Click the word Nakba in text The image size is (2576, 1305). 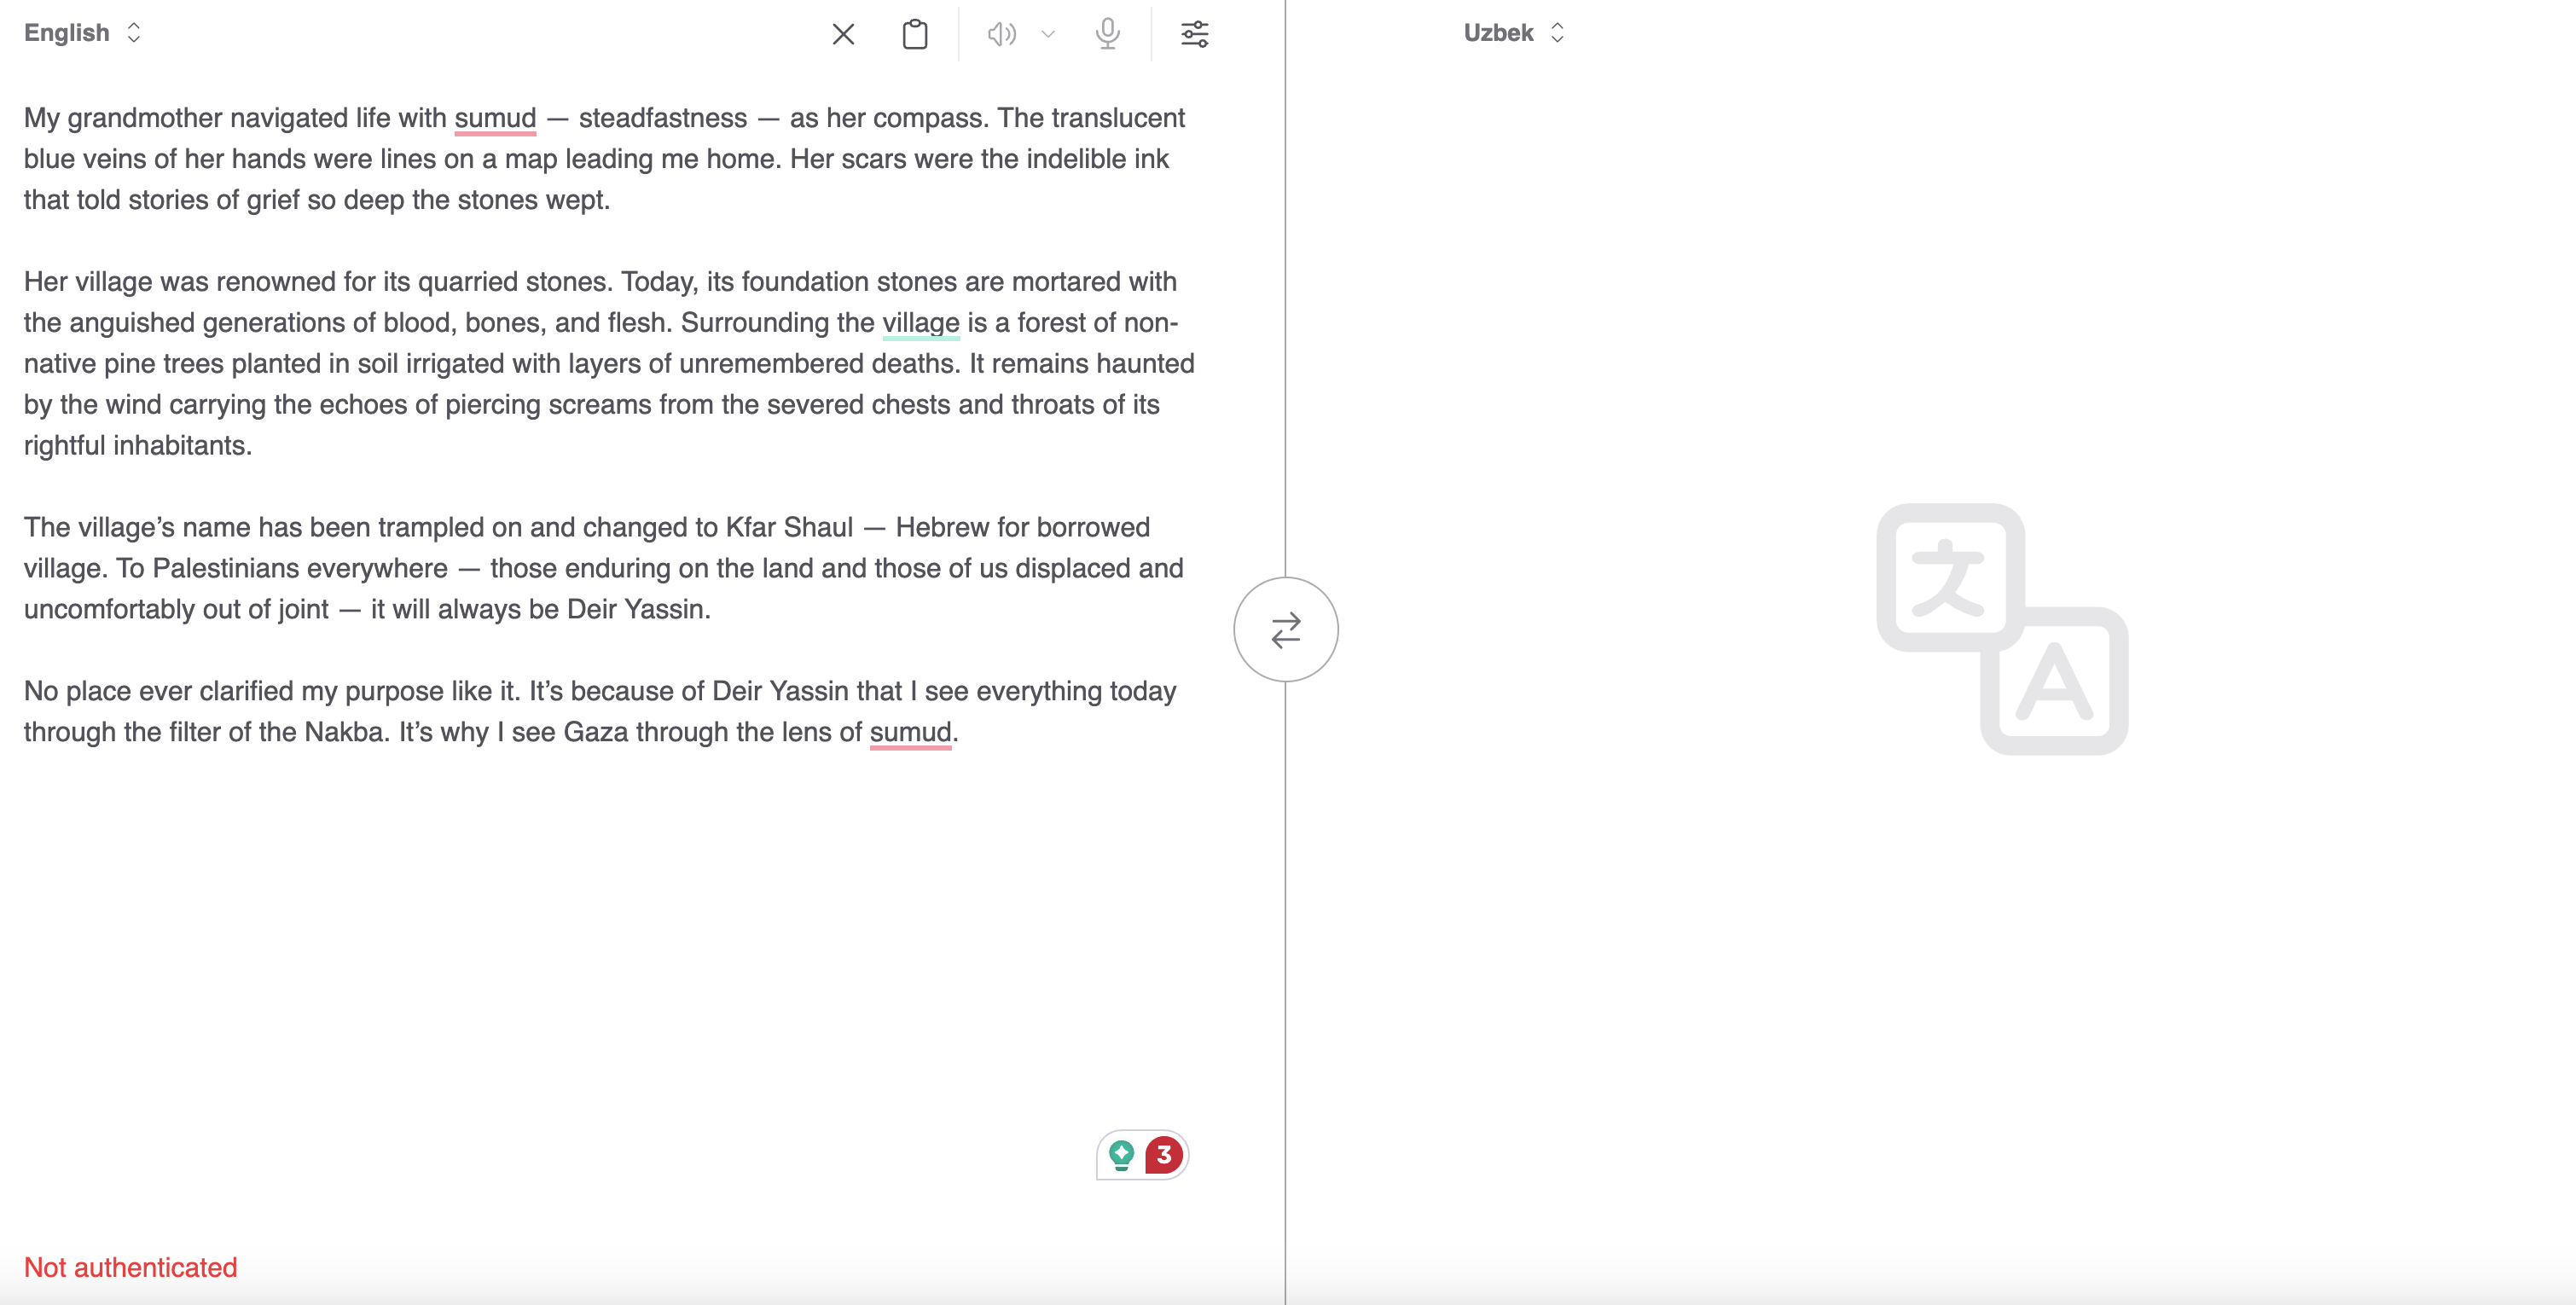pos(343,732)
